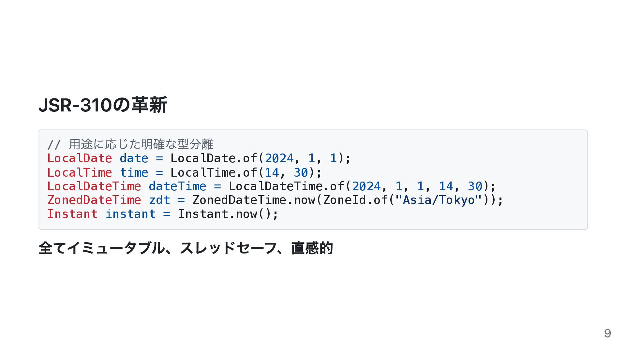Click the LocalTime.of method call
This screenshot has height=352, width=626.
(214, 172)
